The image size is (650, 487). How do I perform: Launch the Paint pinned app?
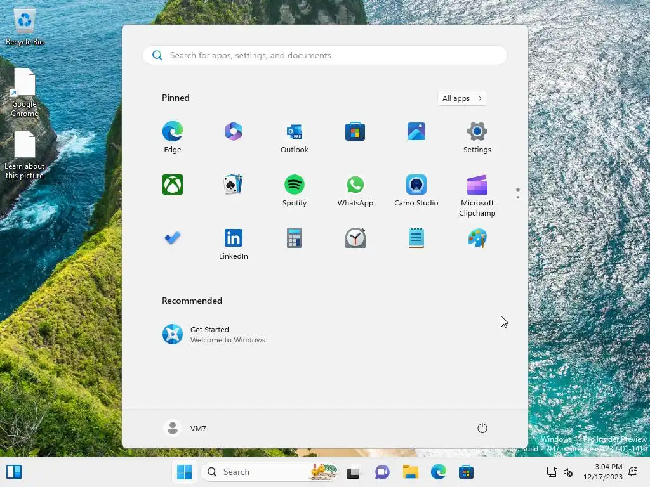(x=477, y=238)
